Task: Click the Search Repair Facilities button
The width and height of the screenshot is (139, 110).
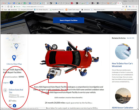Action: pyautogui.click(x=68, y=20)
